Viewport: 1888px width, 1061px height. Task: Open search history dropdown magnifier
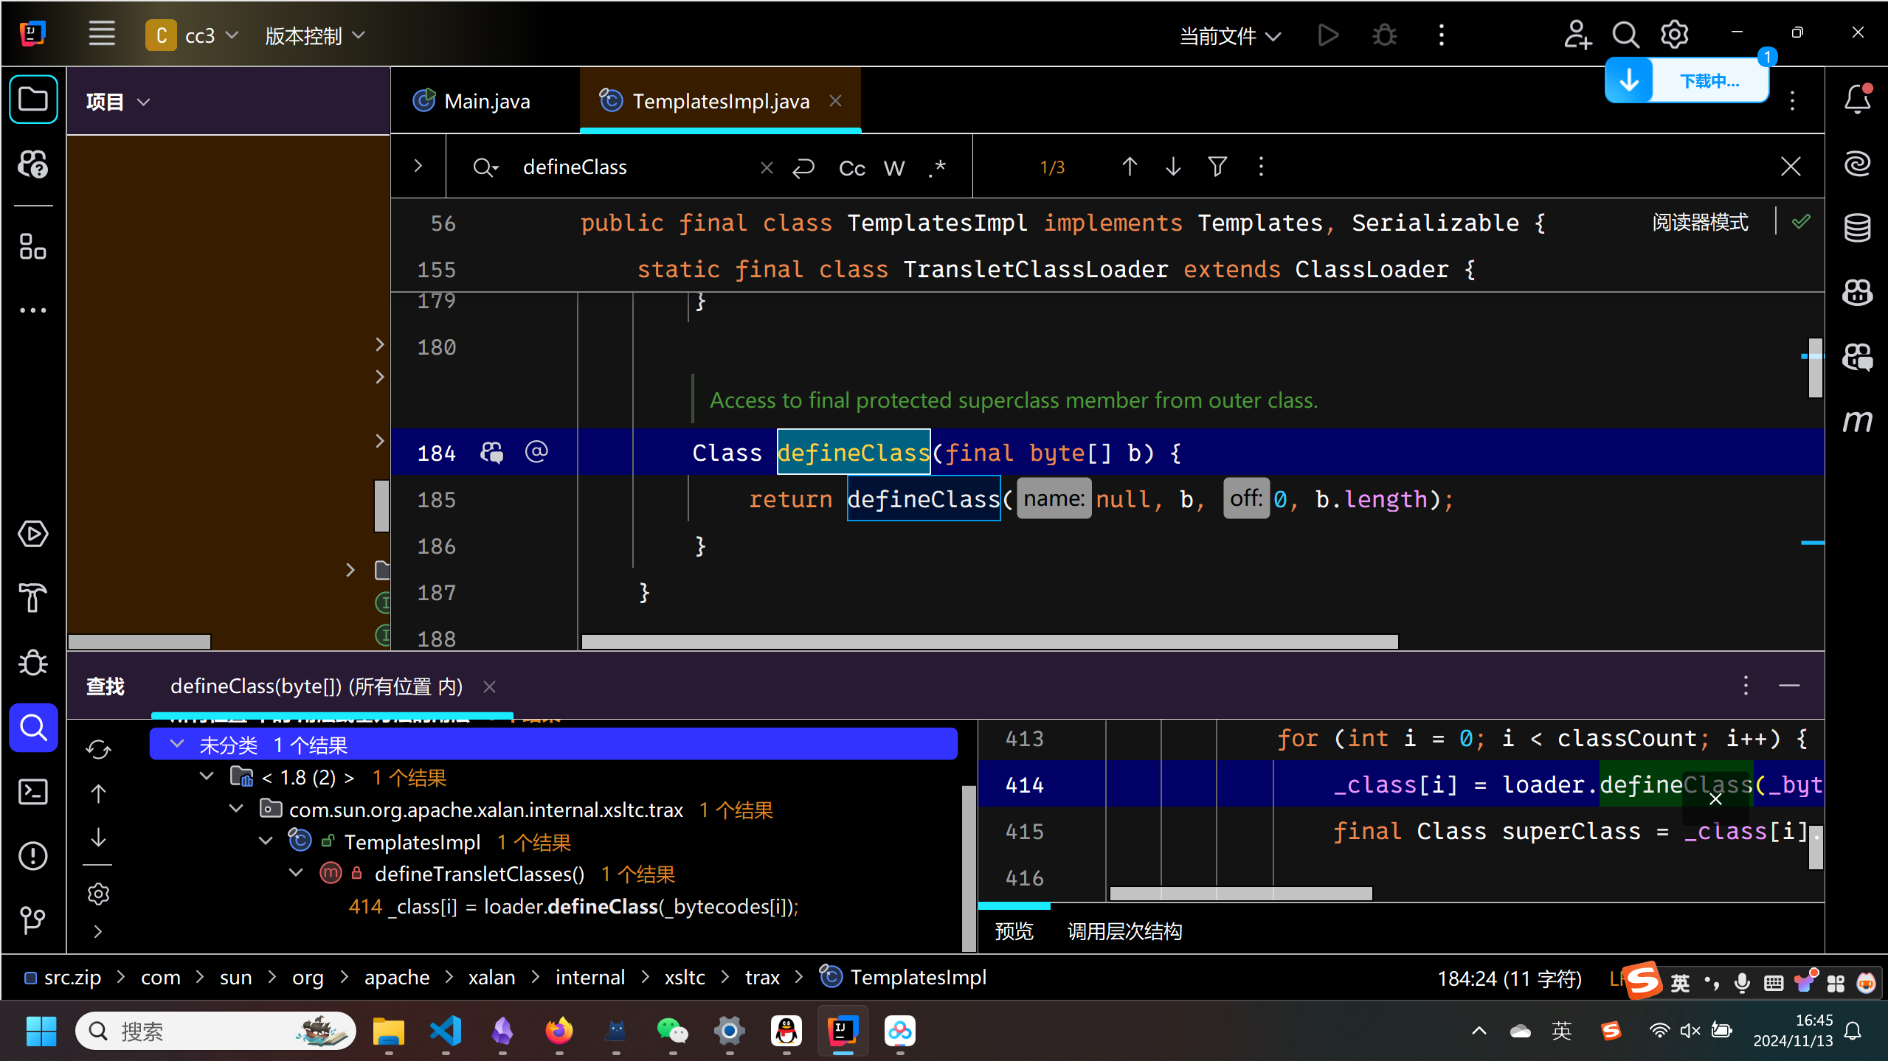click(485, 167)
